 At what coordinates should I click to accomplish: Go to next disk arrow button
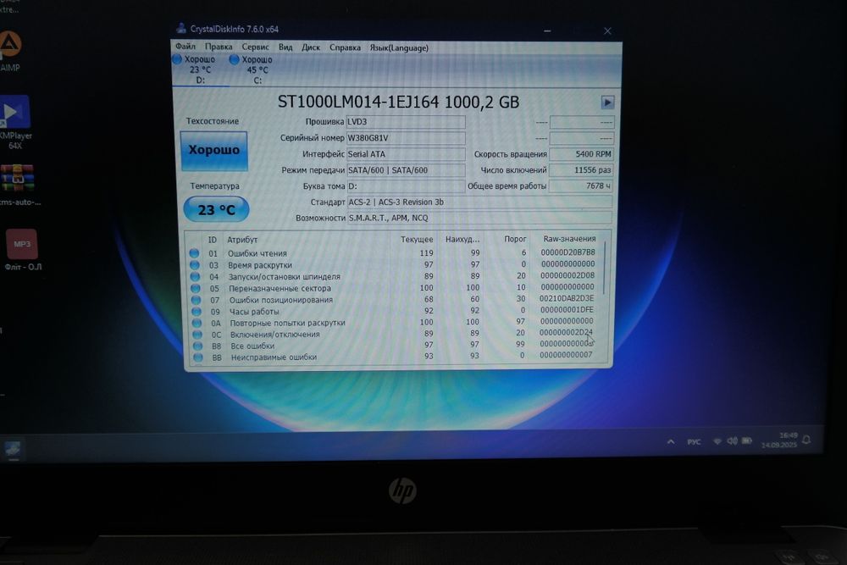tap(607, 102)
